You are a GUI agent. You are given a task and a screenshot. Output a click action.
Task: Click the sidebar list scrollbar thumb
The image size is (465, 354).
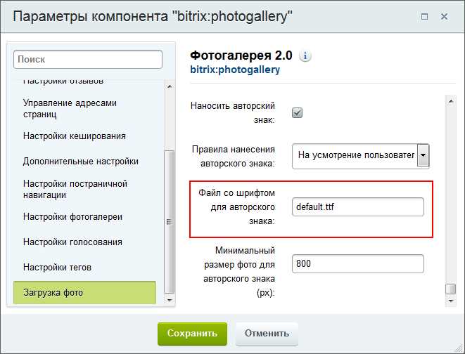pos(170,222)
